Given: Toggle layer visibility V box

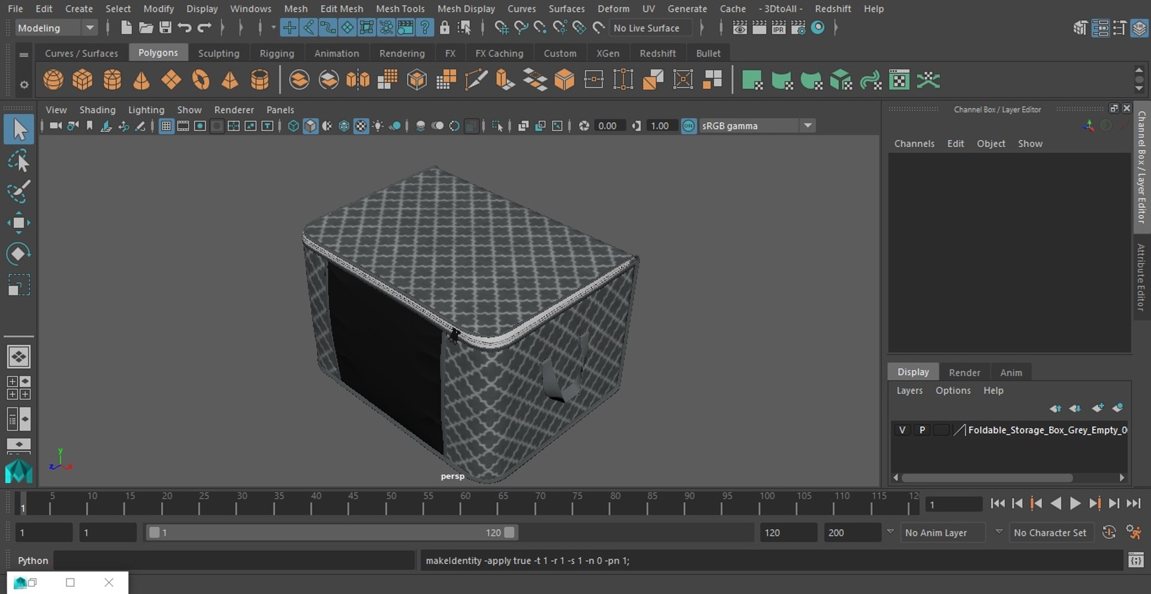Looking at the screenshot, I should [x=902, y=430].
